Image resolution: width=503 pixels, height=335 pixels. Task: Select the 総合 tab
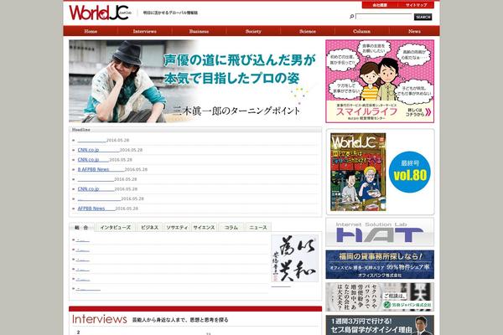pyautogui.click(x=81, y=227)
